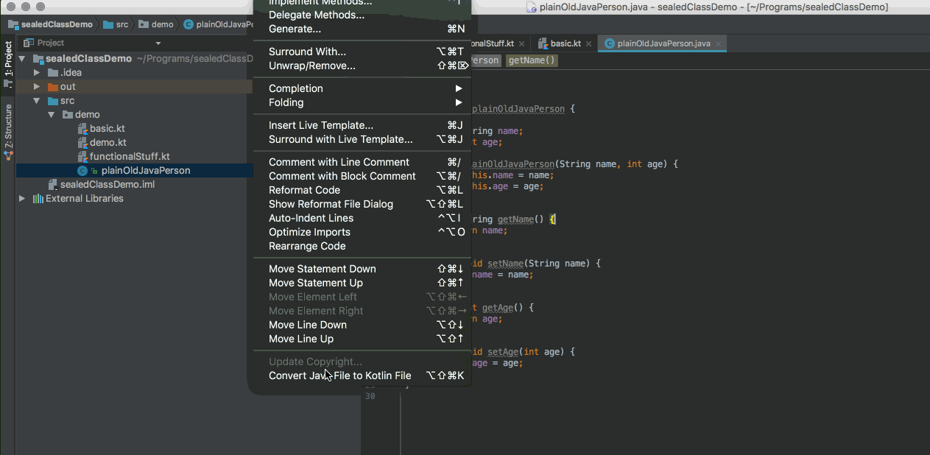930x455 pixels.
Task: Close the functionalStuff.kt editor tab
Action: [521, 44]
